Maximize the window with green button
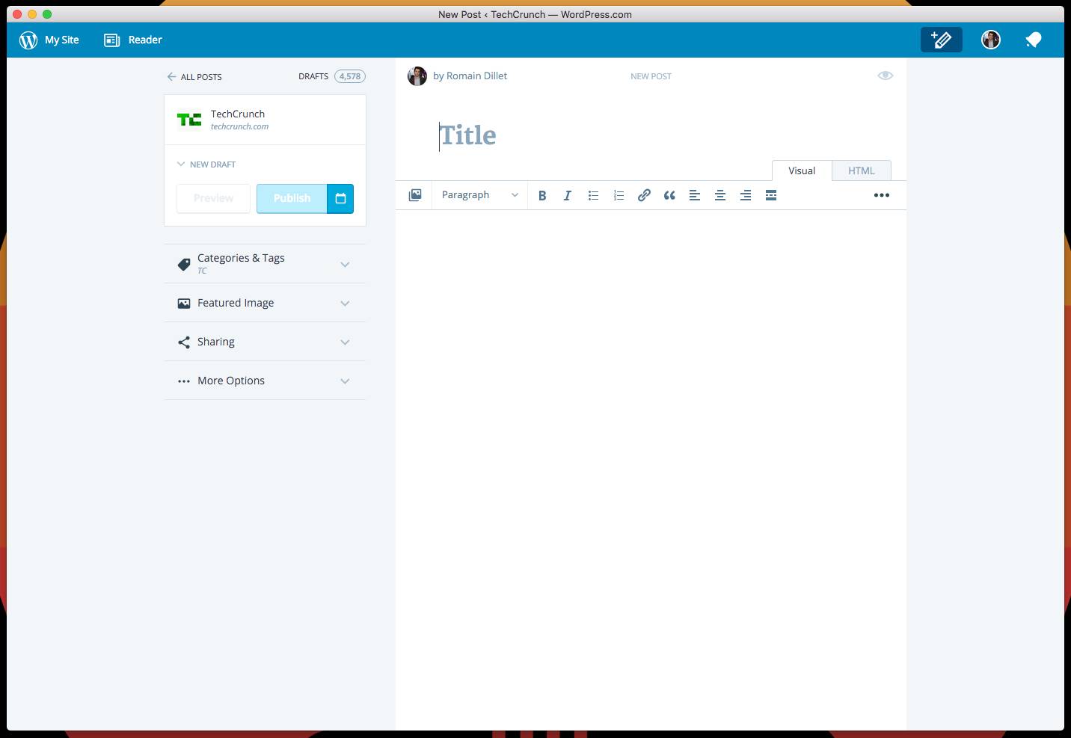Viewport: 1071px width, 738px height. 47,14
